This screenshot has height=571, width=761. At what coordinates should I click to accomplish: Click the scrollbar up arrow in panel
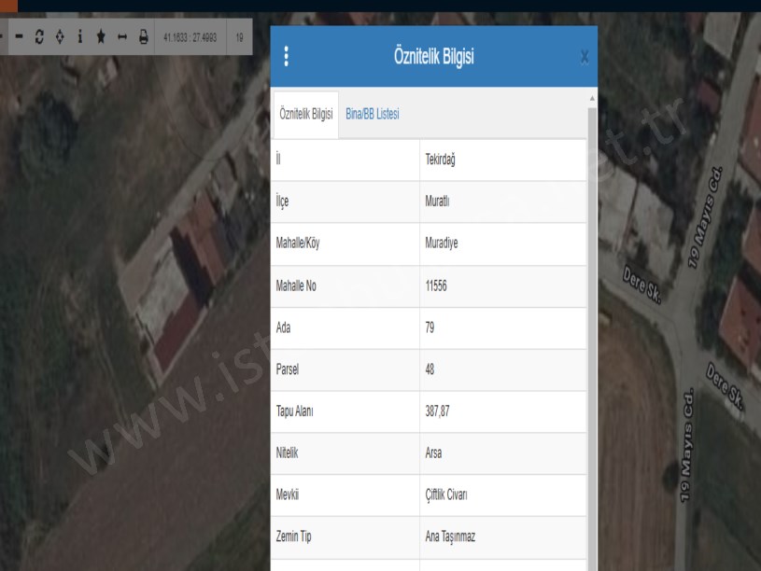[x=591, y=99]
